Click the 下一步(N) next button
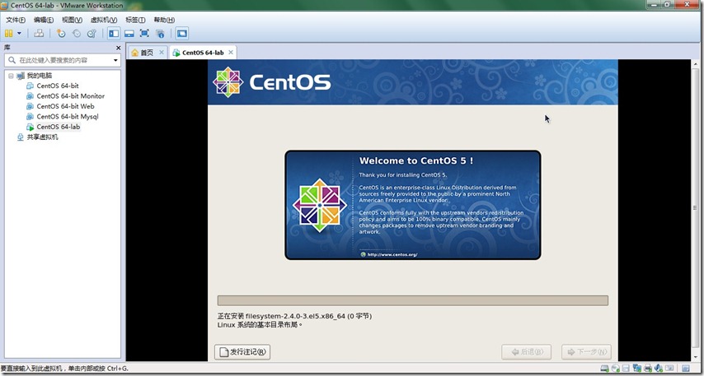 click(x=586, y=352)
